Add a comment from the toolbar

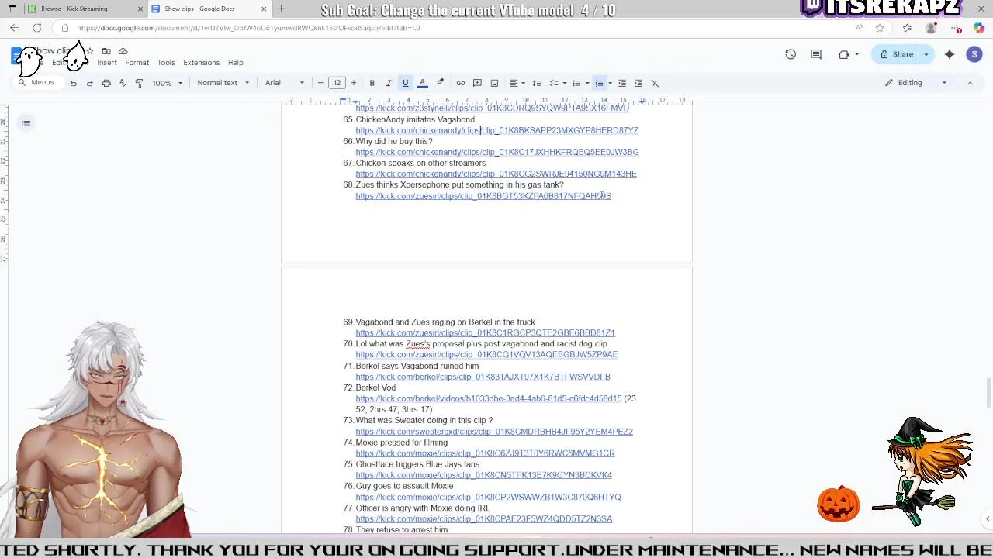pos(477,83)
